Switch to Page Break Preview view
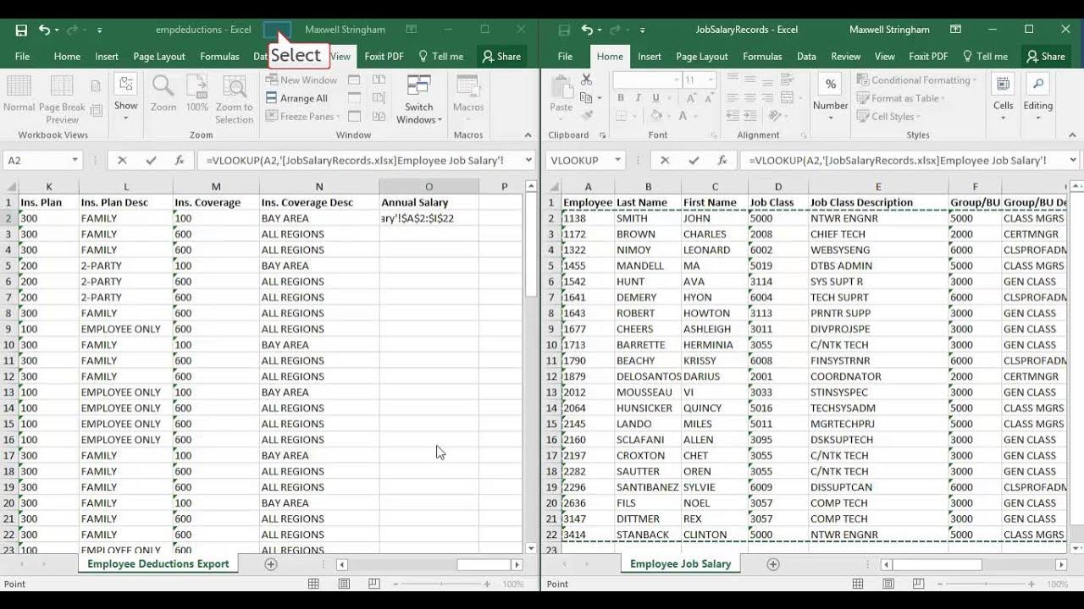 click(x=62, y=99)
